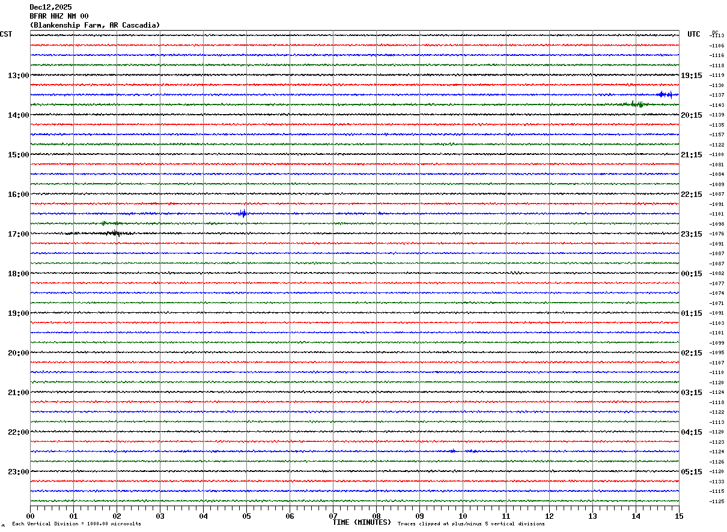Click the DC offset value -1106
The image size is (727, 532).
[717, 46]
